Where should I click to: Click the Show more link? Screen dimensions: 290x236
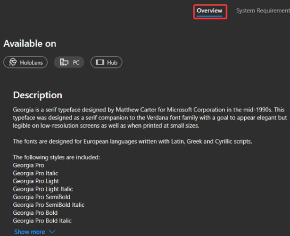click(x=30, y=232)
